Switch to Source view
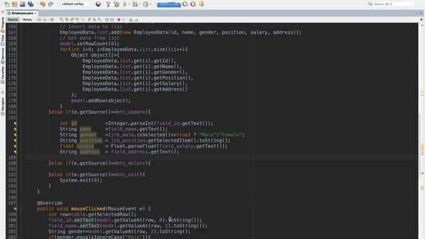Screen dimensions: 425x239 pos(13,19)
